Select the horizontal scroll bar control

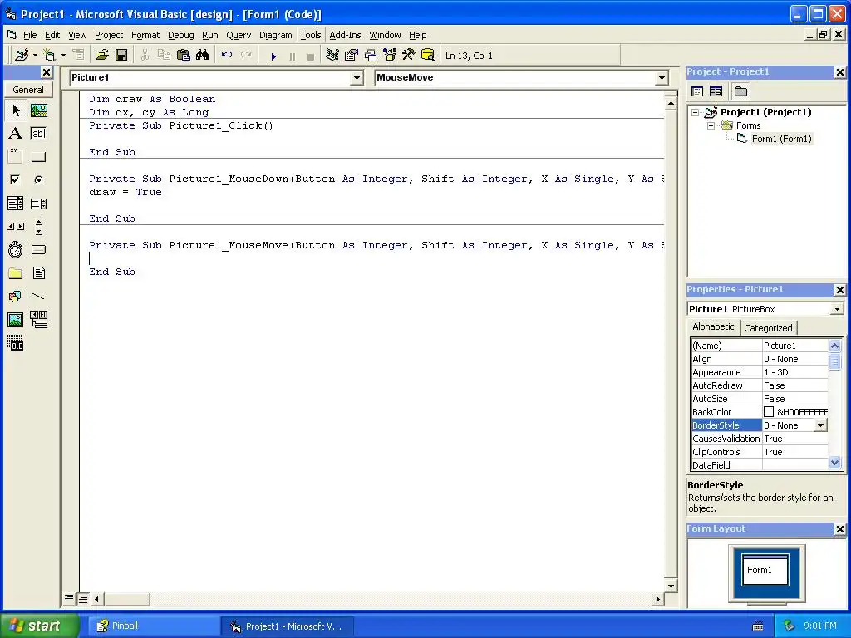pos(16,227)
